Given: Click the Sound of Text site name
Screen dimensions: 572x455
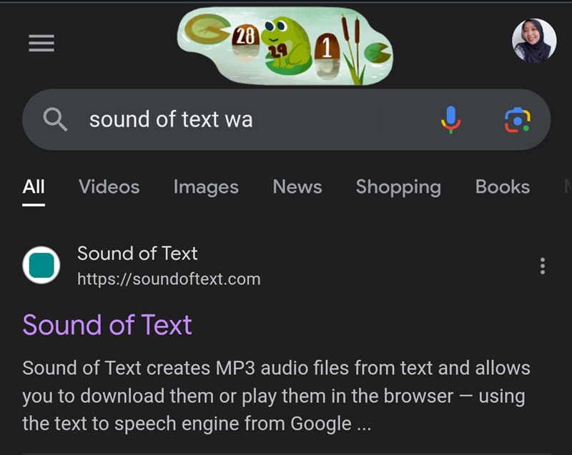Looking at the screenshot, I should pyautogui.click(x=137, y=254).
